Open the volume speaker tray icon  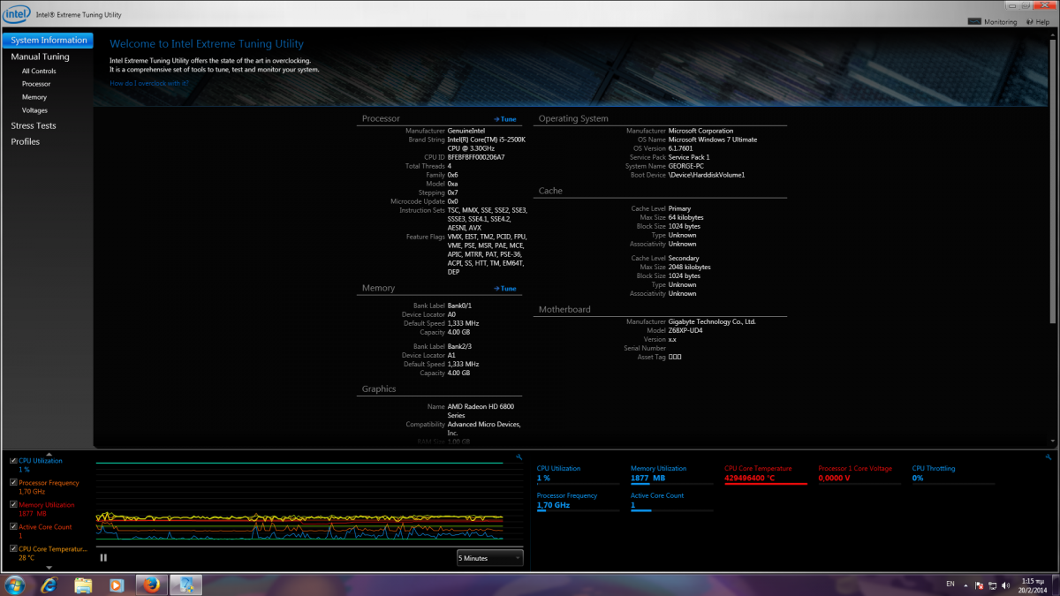[x=1005, y=585]
